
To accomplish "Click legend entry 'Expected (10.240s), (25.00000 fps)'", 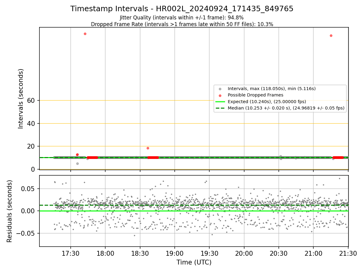I will coord(267,102).
